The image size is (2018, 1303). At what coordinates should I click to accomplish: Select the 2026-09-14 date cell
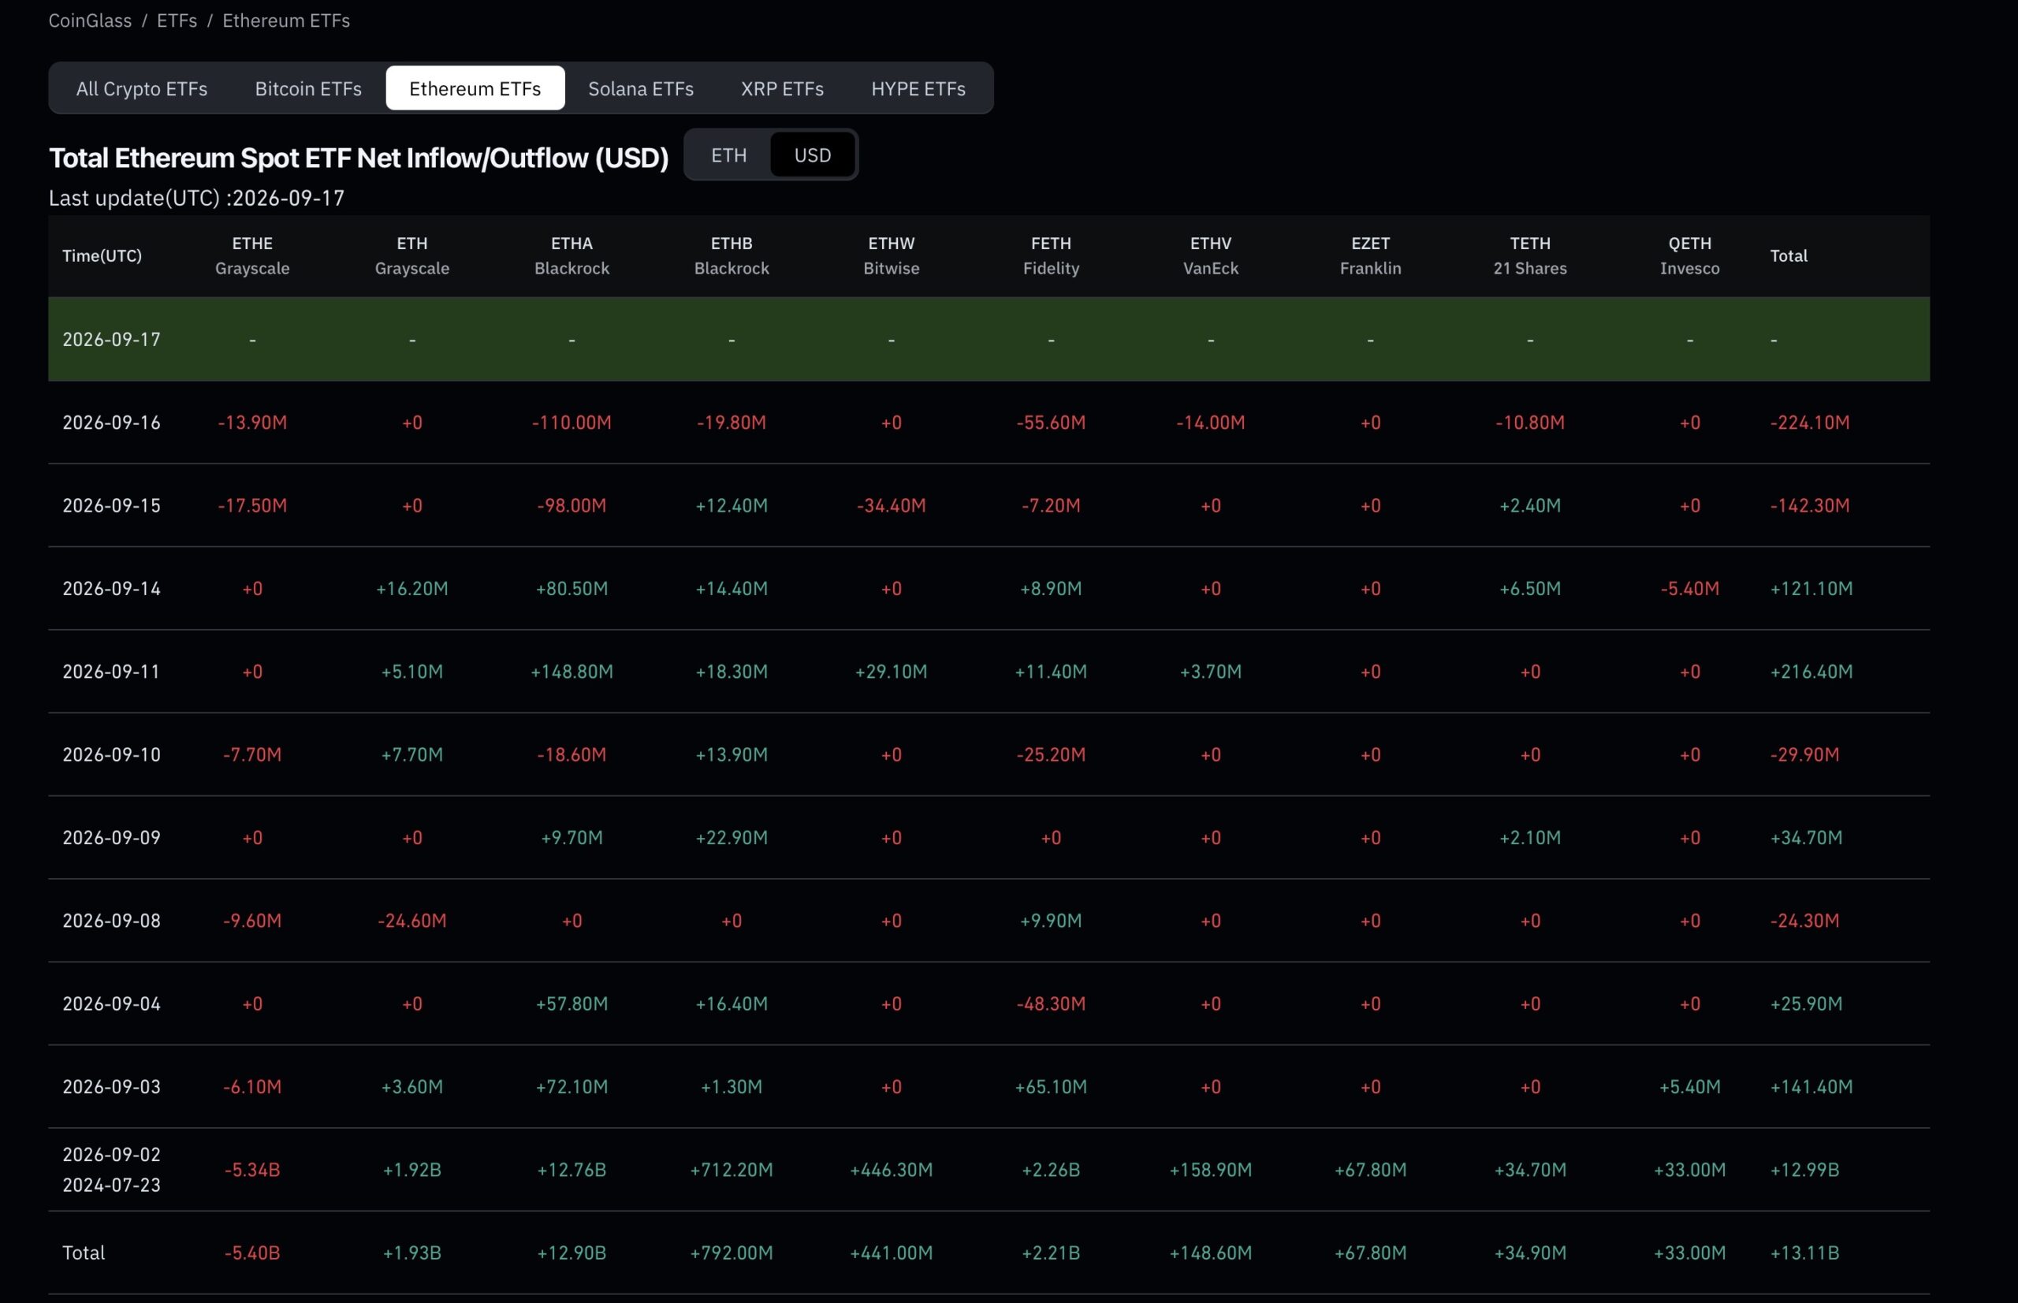coord(112,588)
